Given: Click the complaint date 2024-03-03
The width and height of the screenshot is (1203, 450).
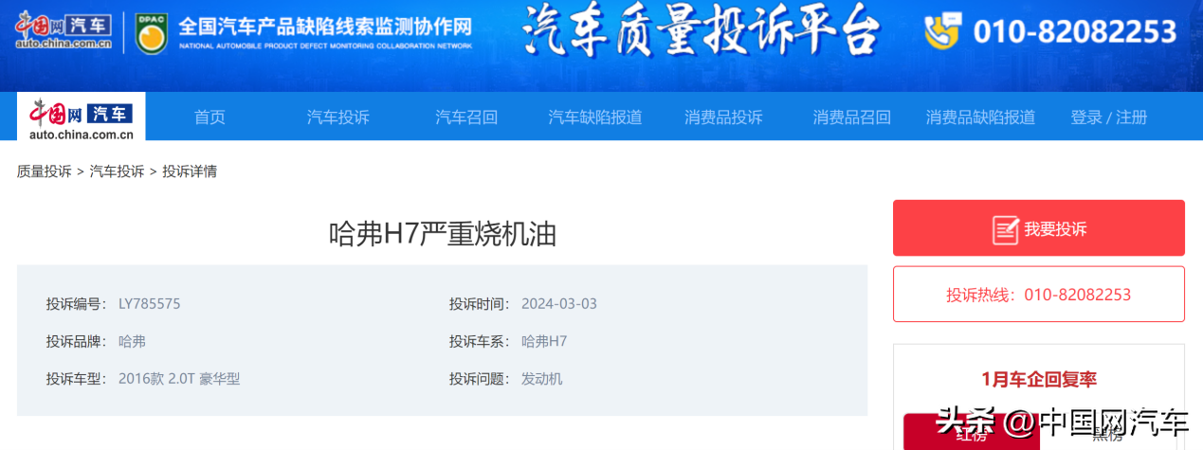Looking at the screenshot, I should (559, 304).
